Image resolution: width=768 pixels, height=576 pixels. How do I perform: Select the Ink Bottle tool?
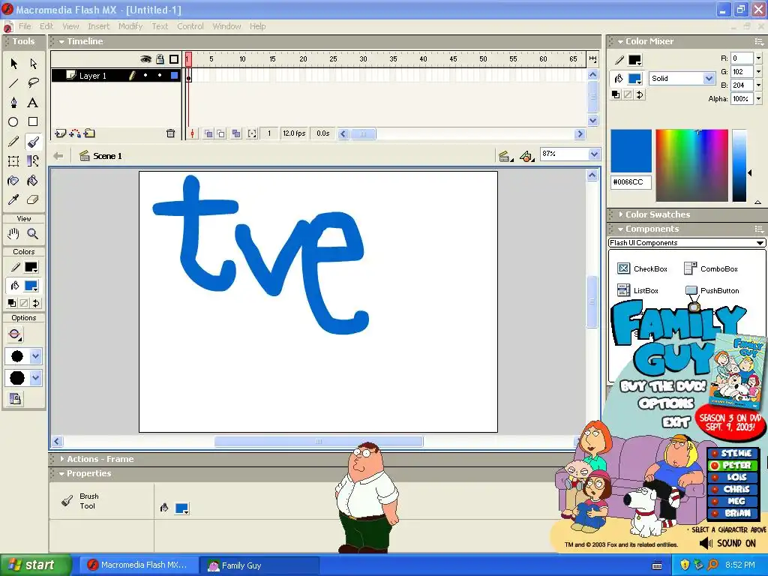point(13,181)
